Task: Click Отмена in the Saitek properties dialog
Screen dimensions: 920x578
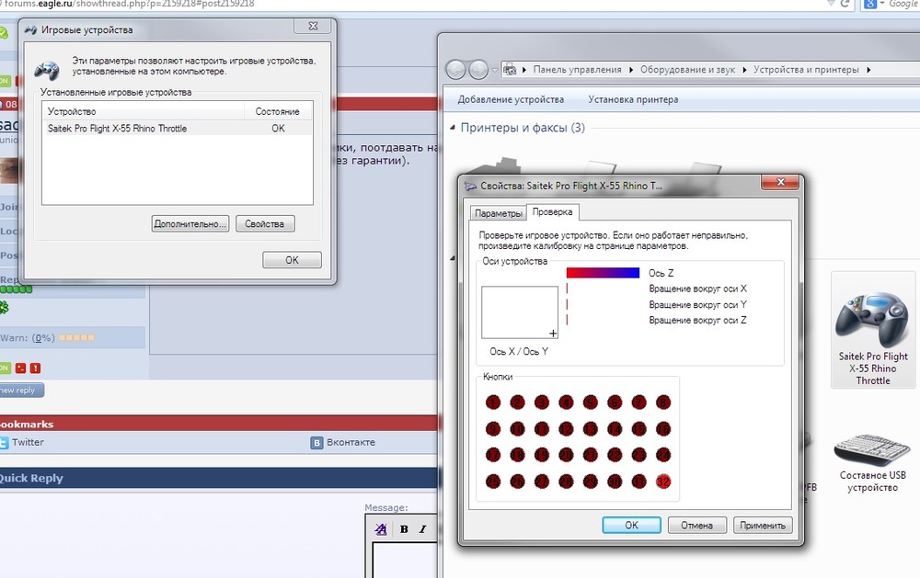Action: click(x=697, y=526)
